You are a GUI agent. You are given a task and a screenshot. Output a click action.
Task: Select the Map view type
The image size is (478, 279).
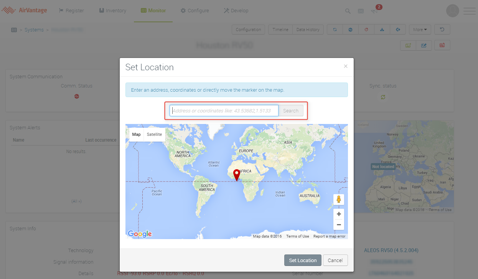coord(136,135)
